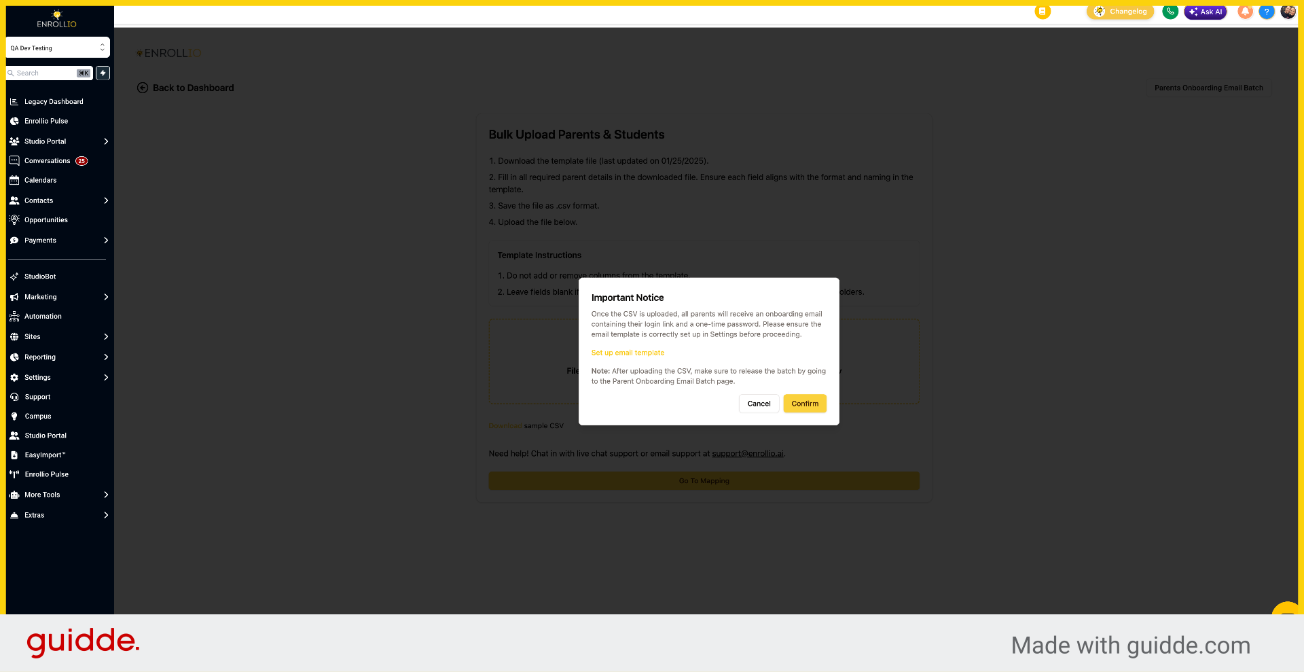Click the StudioBot sparkle icon
Viewport: 1304px width, 672px height.
point(14,277)
